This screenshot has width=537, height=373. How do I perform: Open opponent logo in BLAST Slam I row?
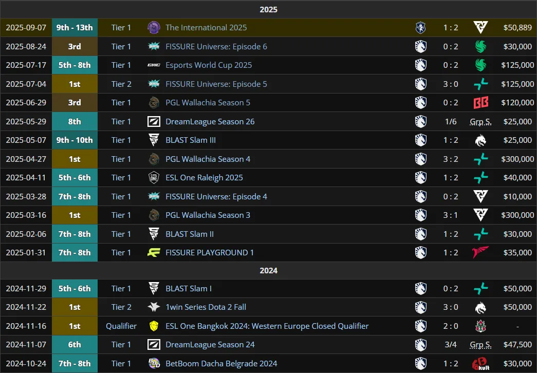tap(480, 288)
